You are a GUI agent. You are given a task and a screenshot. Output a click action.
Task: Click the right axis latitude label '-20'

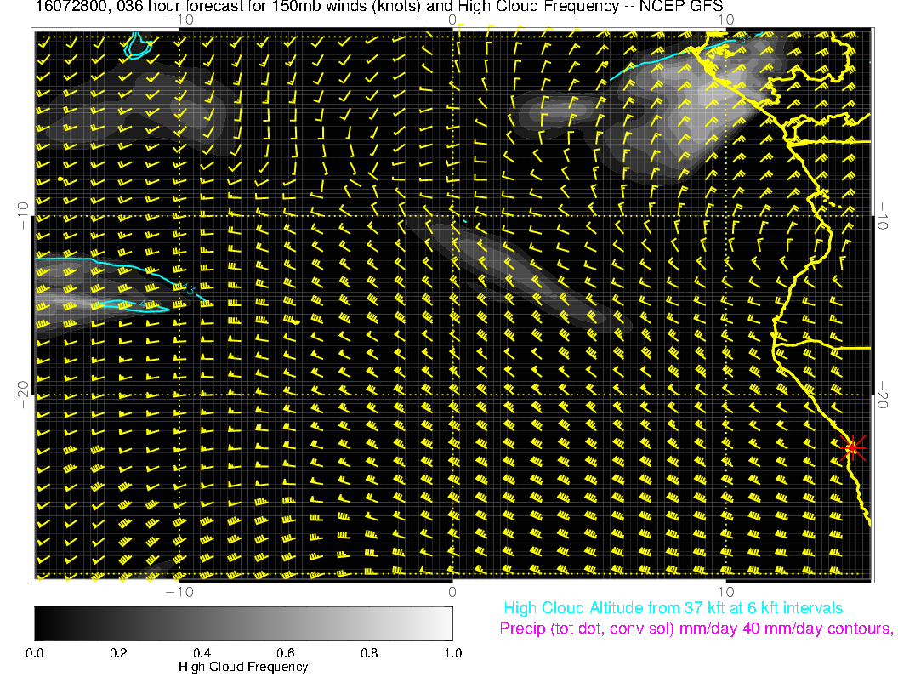coord(882,395)
